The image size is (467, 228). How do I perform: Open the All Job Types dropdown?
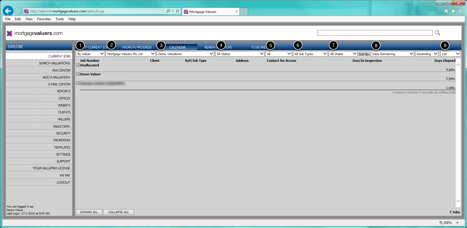click(x=310, y=54)
